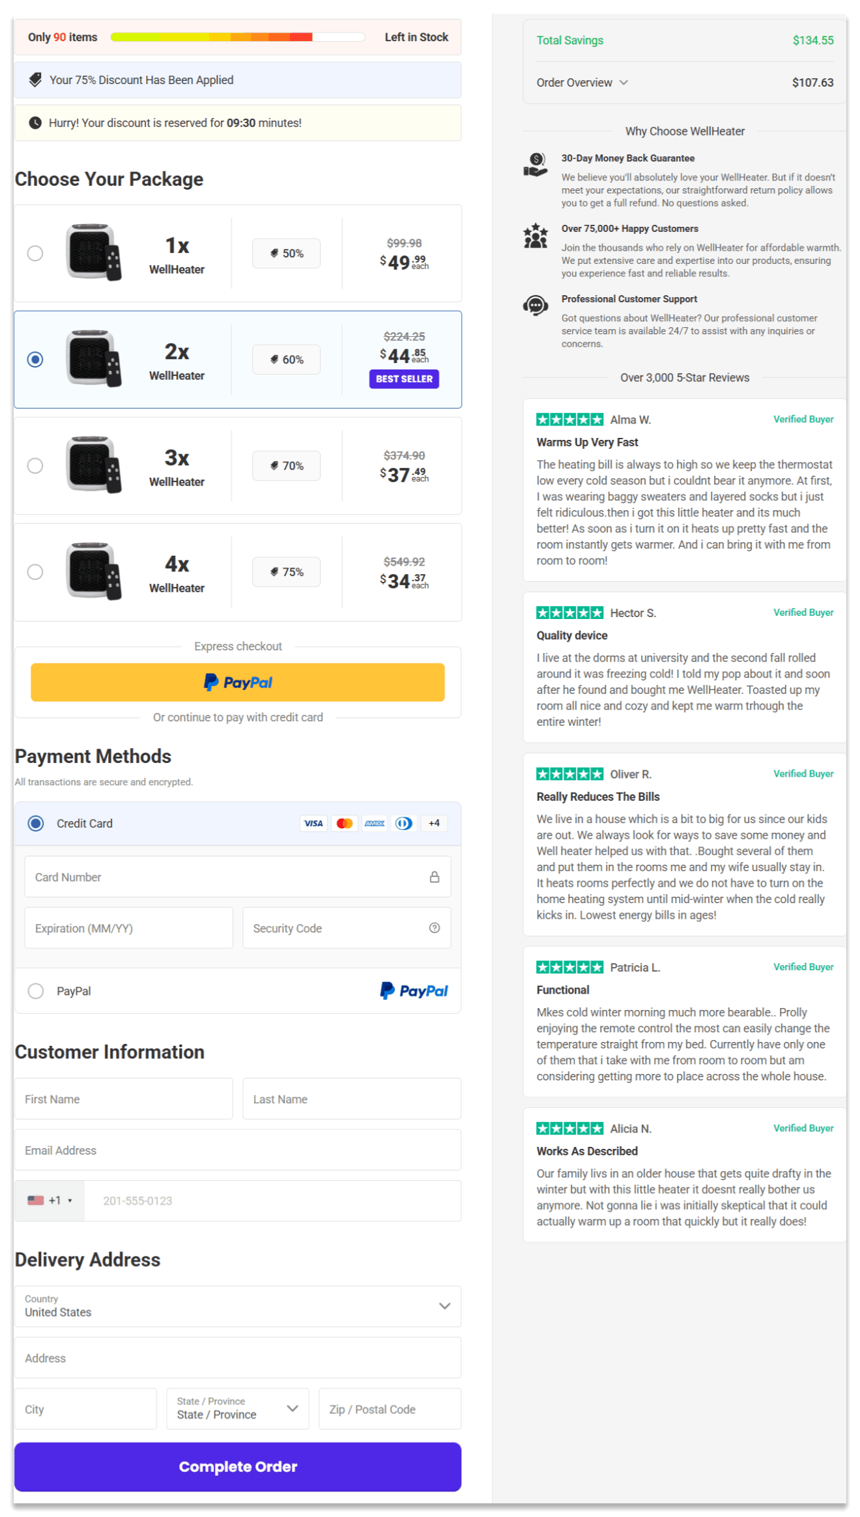The image size is (860, 1517).
Task: Open the +1 phone country code selector
Action: tap(50, 1200)
